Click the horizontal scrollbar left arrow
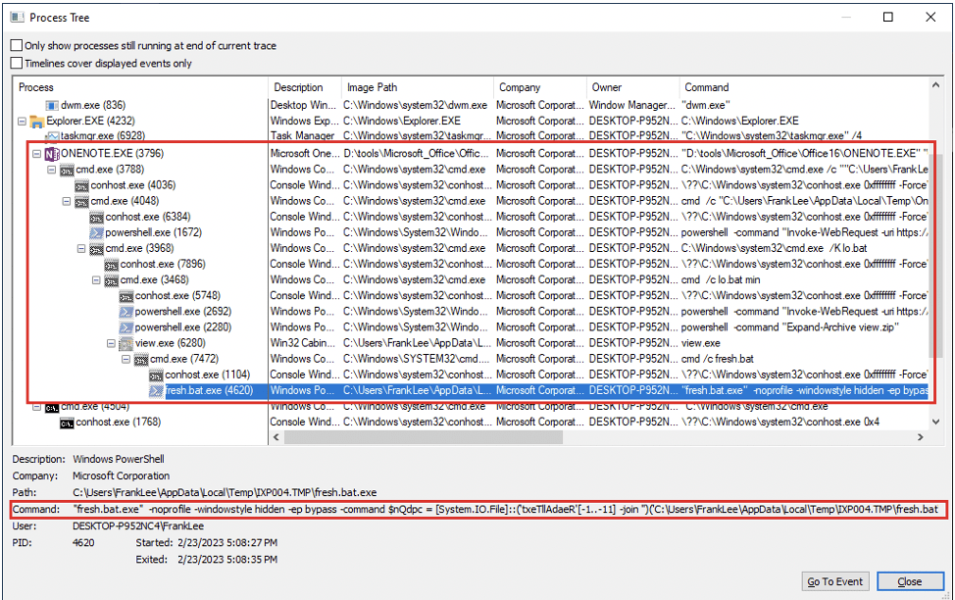 click(x=276, y=437)
